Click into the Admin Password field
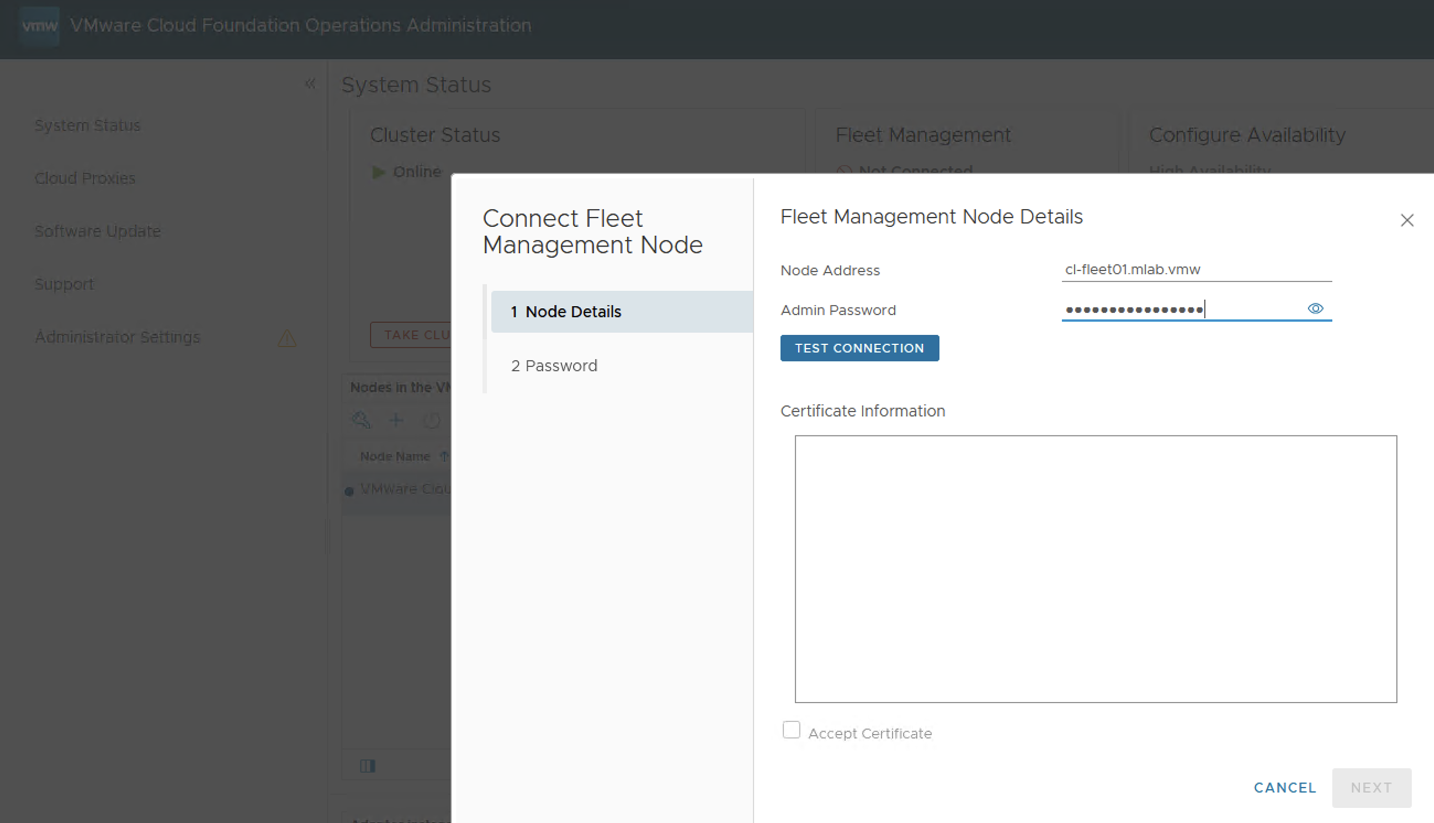This screenshot has width=1434, height=823. [x=1182, y=310]
